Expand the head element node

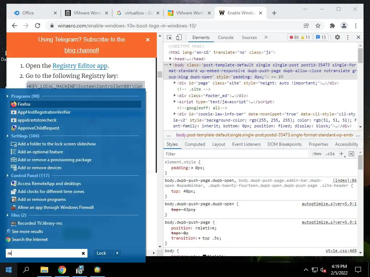[171, 59]
